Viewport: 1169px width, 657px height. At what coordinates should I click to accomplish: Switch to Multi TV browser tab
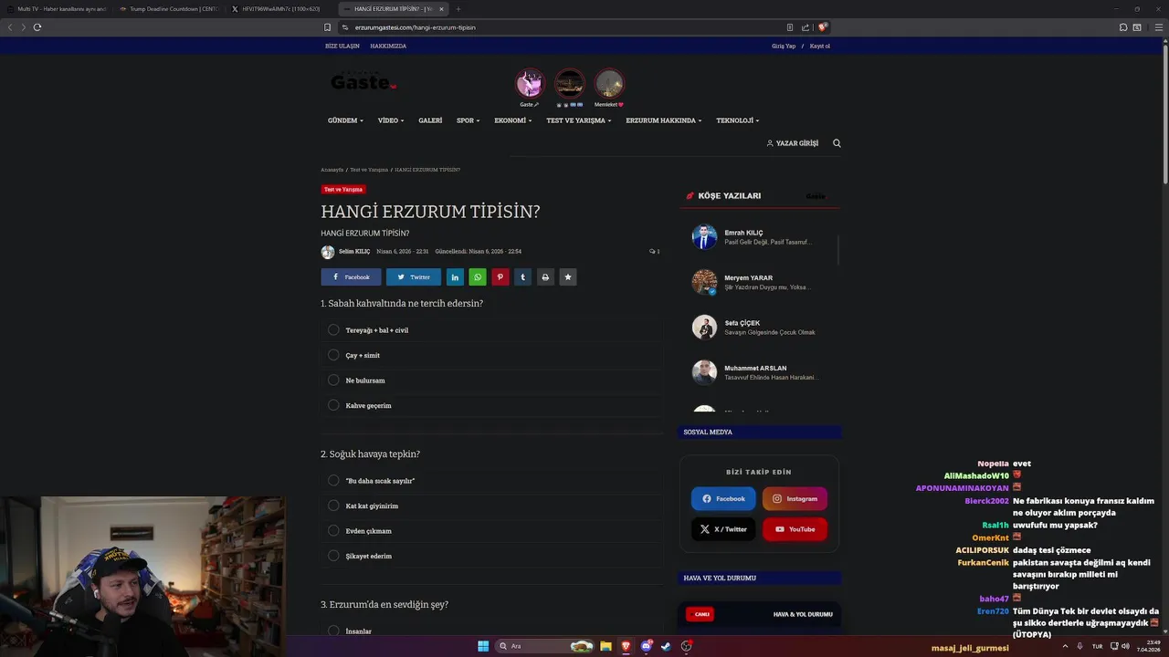(57, 9)
